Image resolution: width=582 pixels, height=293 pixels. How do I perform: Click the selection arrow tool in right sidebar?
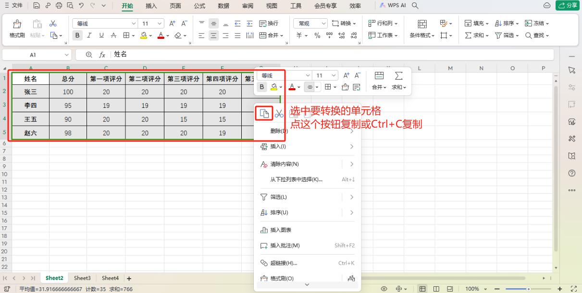(572, 70)
